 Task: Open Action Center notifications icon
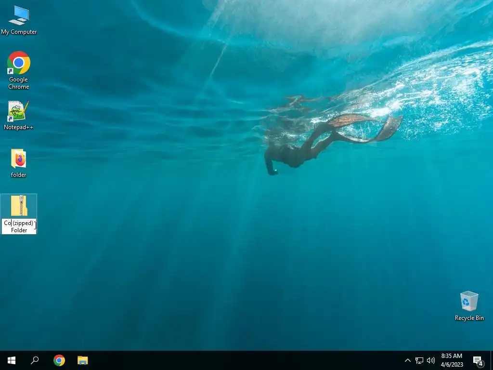coord(478,360)
